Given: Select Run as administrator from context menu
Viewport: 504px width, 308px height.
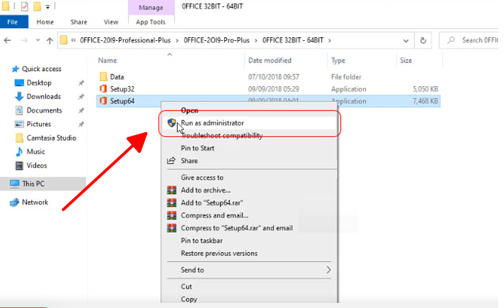Looking at the screenshot, I should point(249,123).
